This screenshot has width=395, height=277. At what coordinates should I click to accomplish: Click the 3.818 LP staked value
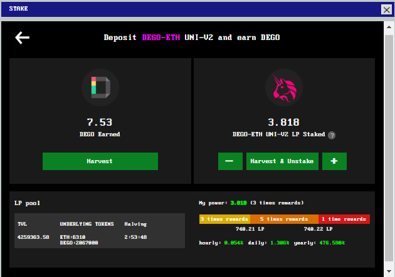(283, 123)
